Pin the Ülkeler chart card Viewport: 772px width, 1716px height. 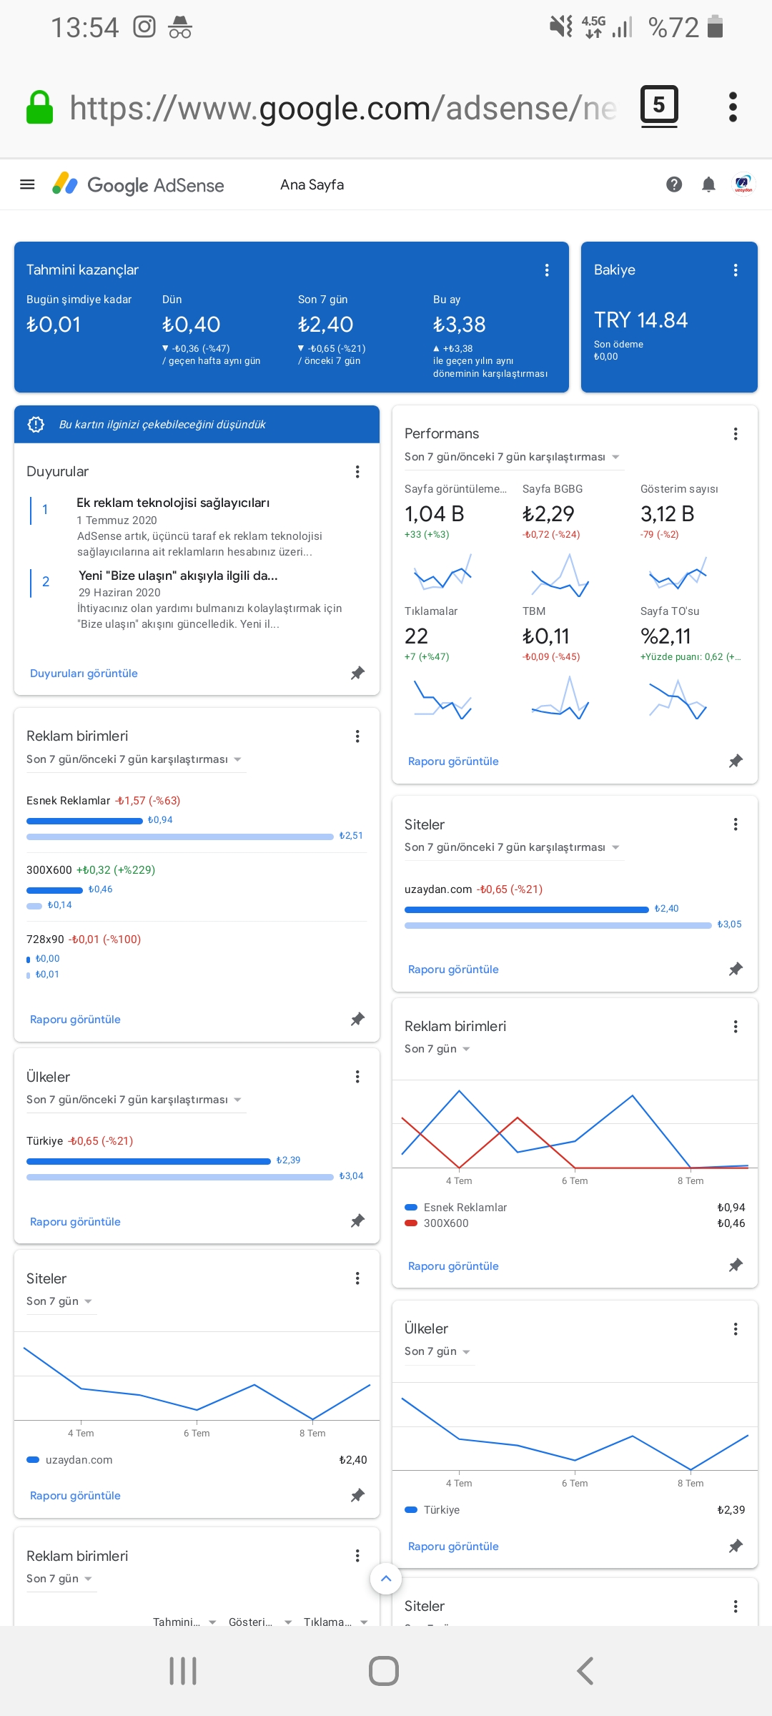click(x=735, y=1546)
